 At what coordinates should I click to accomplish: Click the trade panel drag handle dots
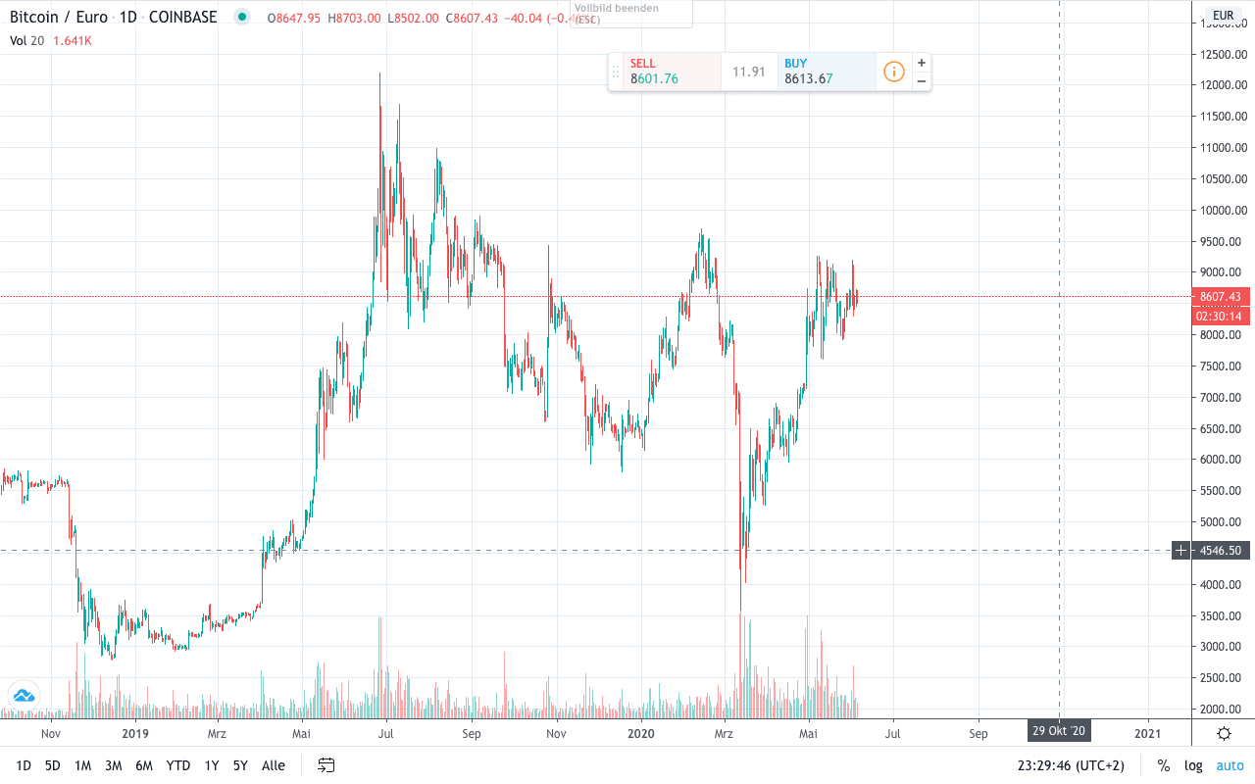pos(616,72)
